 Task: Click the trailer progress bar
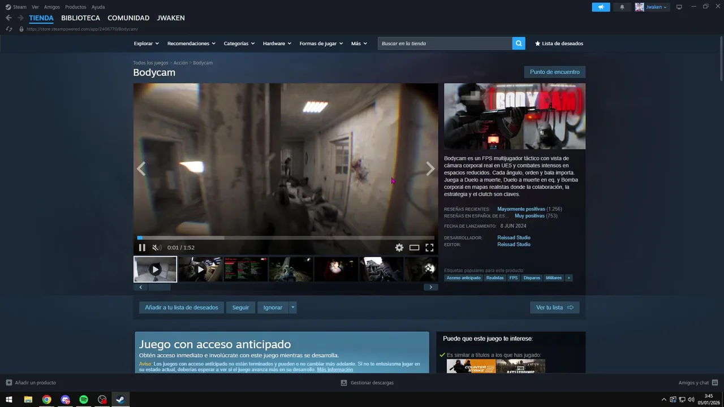coord(286,238)
